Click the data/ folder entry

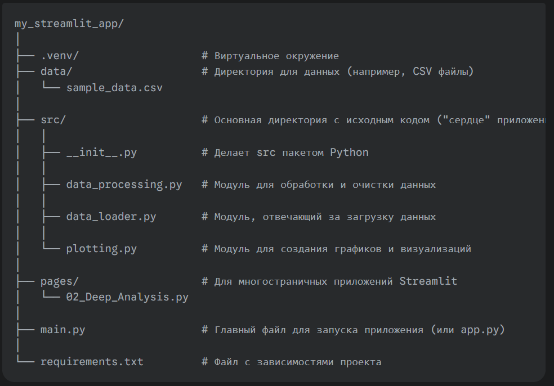pos(56,71)
